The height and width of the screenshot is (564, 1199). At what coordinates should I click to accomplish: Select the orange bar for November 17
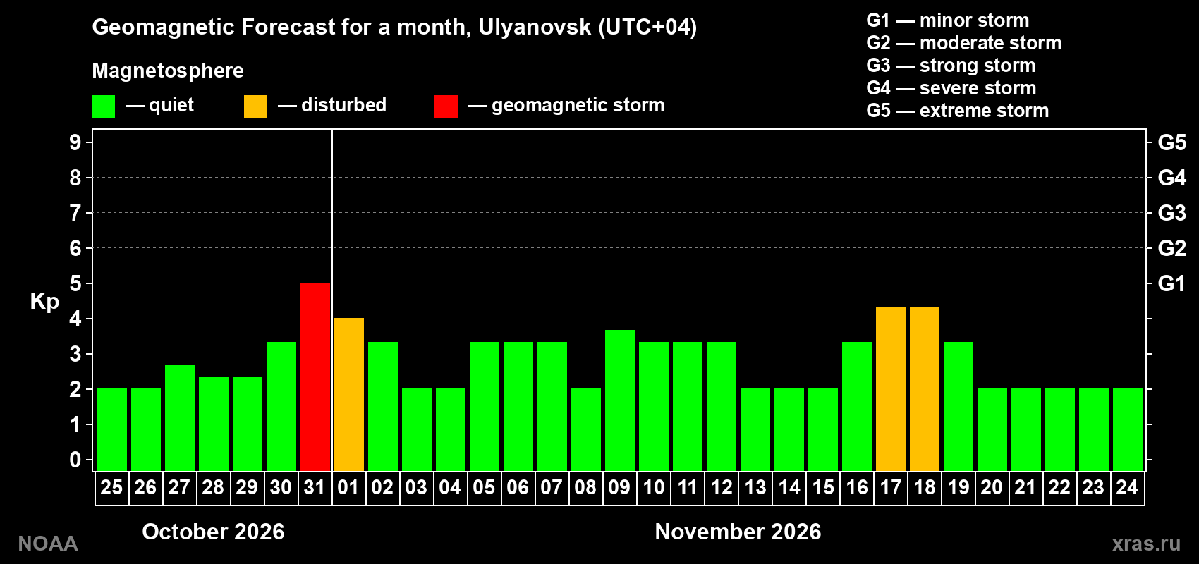(891, 388)
